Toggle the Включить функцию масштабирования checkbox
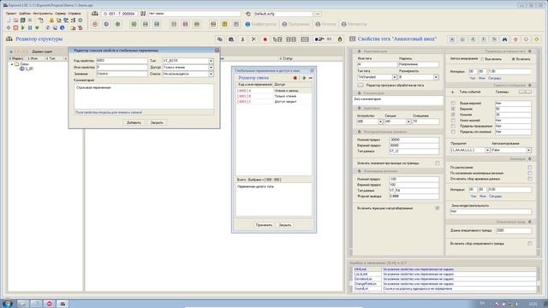Image resolution: width=548 pixels, height=308 pixels. (438, 208)
